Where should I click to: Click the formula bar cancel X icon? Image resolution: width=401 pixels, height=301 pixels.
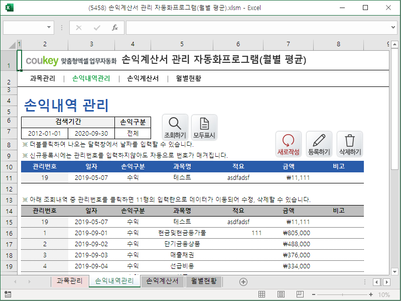pyautogui.click(x=79, y=28)
